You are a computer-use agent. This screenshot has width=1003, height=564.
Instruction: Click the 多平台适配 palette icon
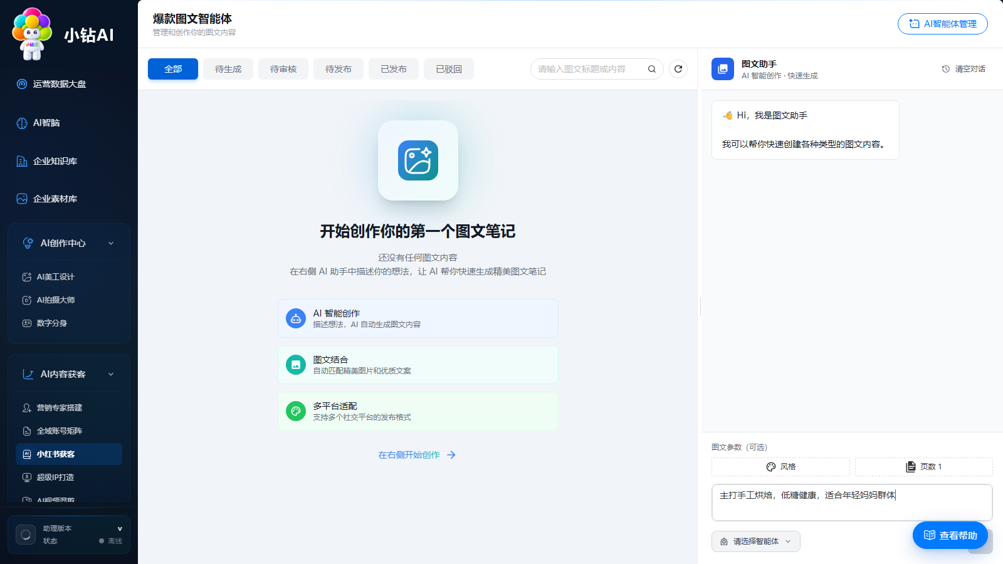point(296,411)
